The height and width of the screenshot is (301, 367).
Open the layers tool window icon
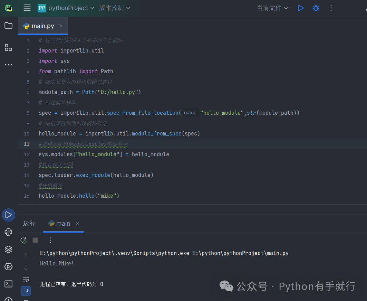coord(8,249)
